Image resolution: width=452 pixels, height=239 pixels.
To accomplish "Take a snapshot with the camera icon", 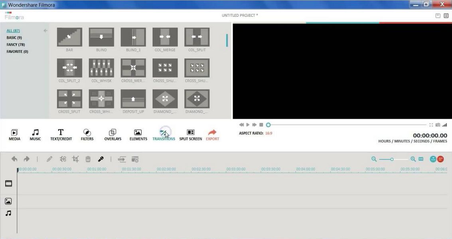I will pyautogui.click(x=437, y=124).
